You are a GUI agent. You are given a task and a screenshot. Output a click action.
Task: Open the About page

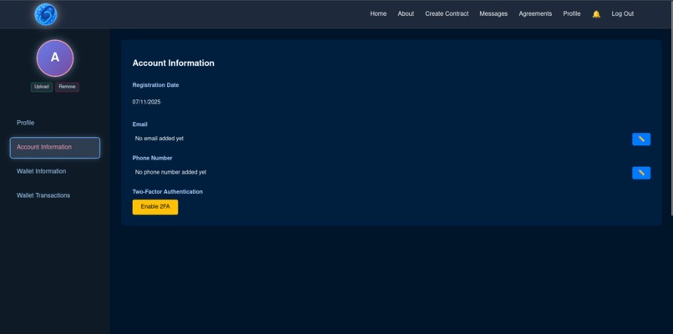coord(406,13)
